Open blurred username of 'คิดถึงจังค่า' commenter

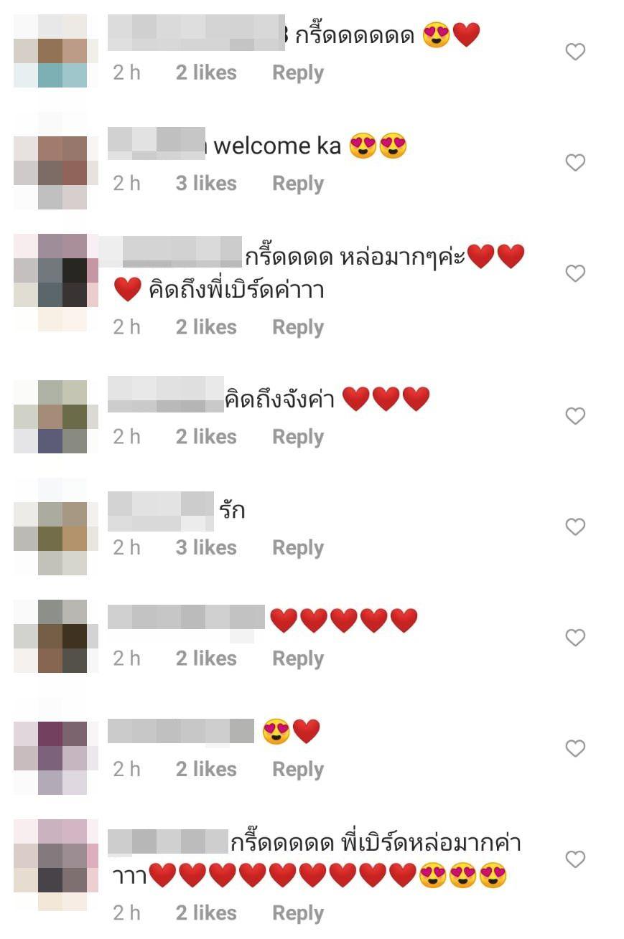166,396
